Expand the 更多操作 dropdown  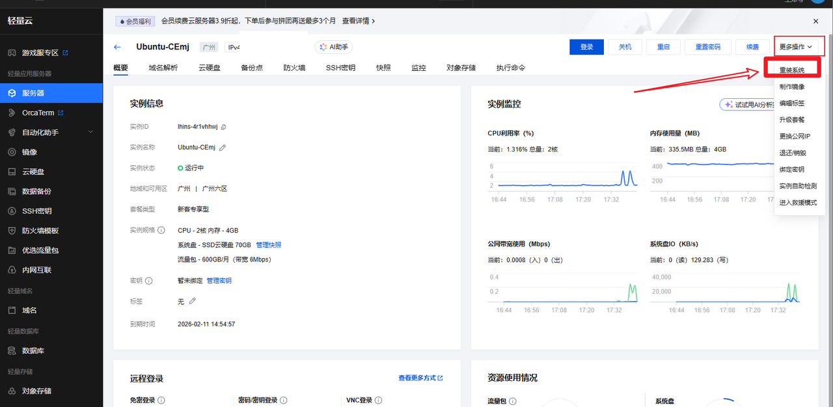[796, 47]
